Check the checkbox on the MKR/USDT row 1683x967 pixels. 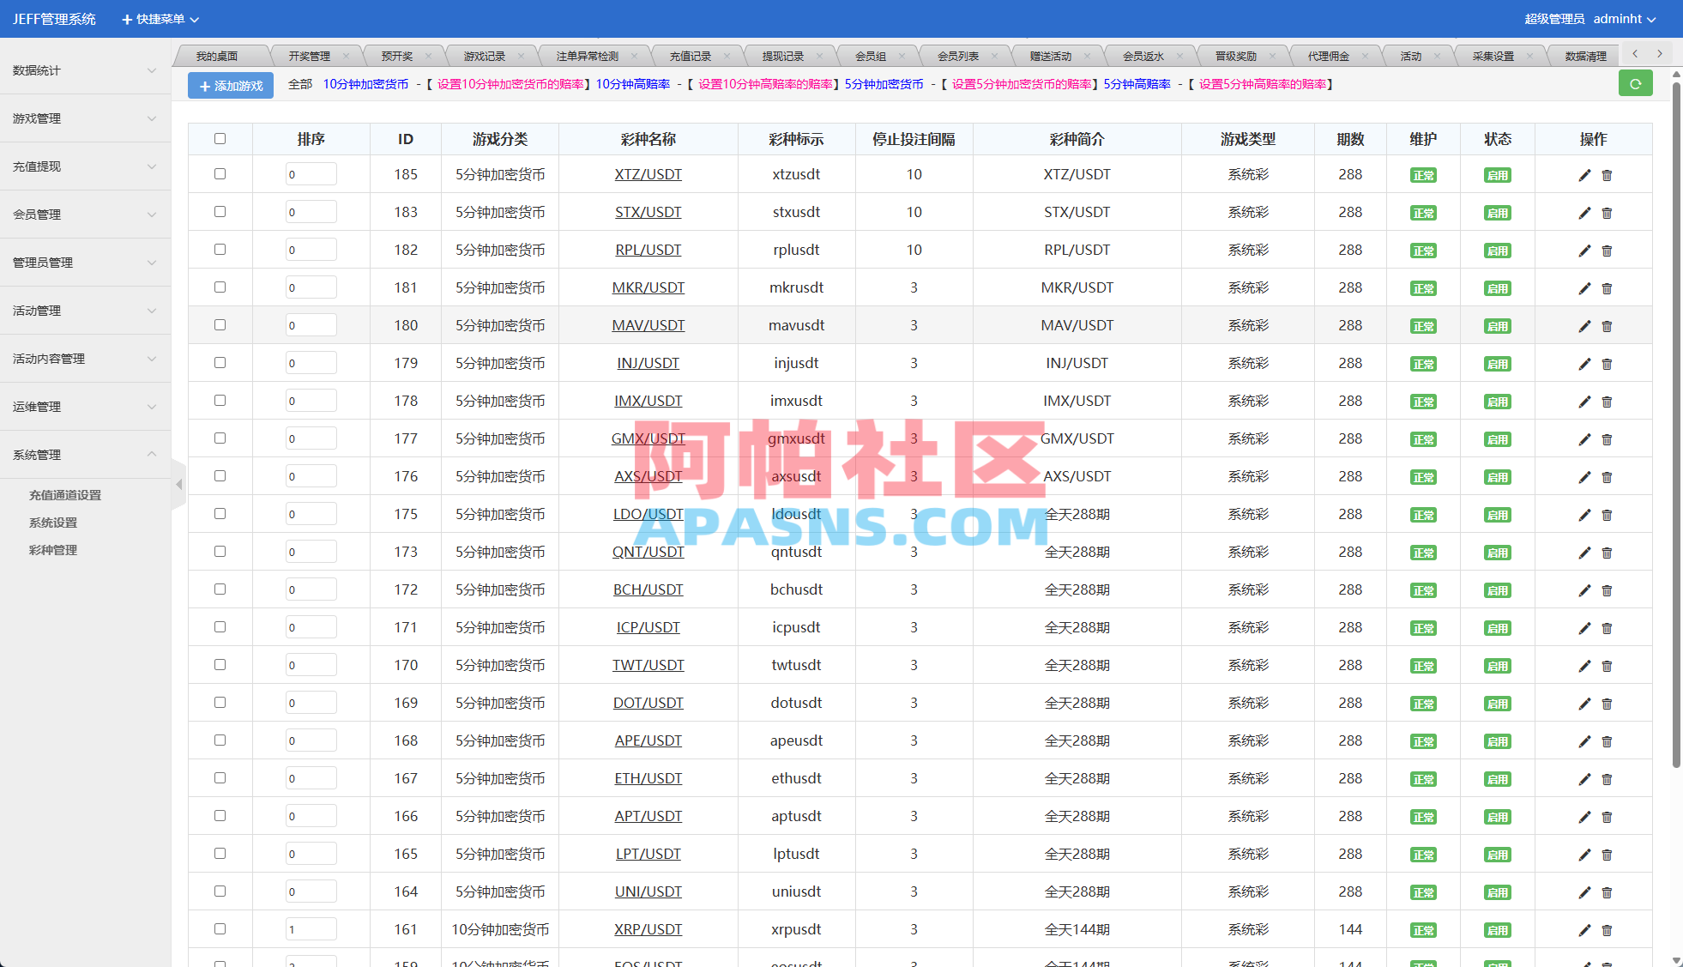point(220,287)
